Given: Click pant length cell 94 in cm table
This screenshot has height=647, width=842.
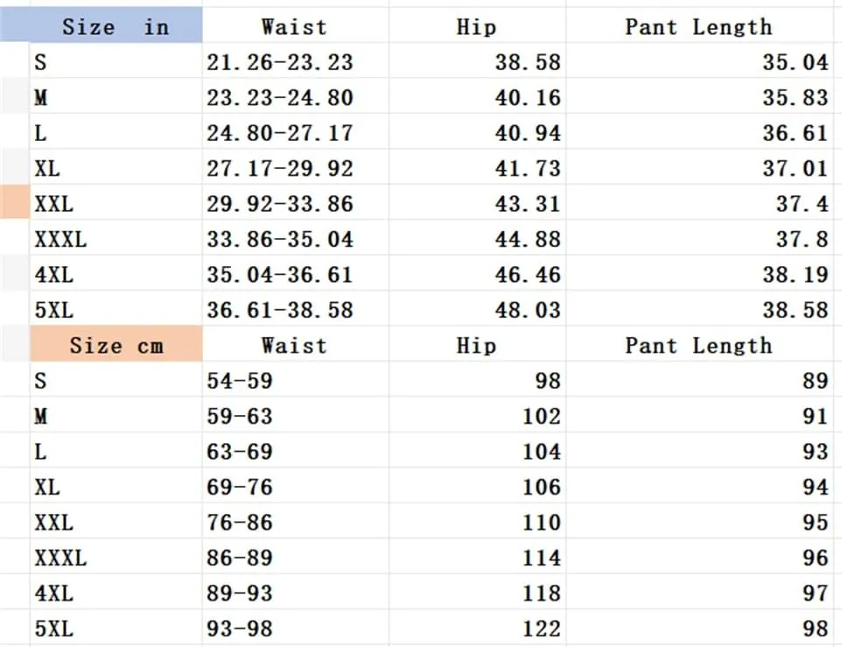Looking at the screenshot, I should tap(699, 485).
